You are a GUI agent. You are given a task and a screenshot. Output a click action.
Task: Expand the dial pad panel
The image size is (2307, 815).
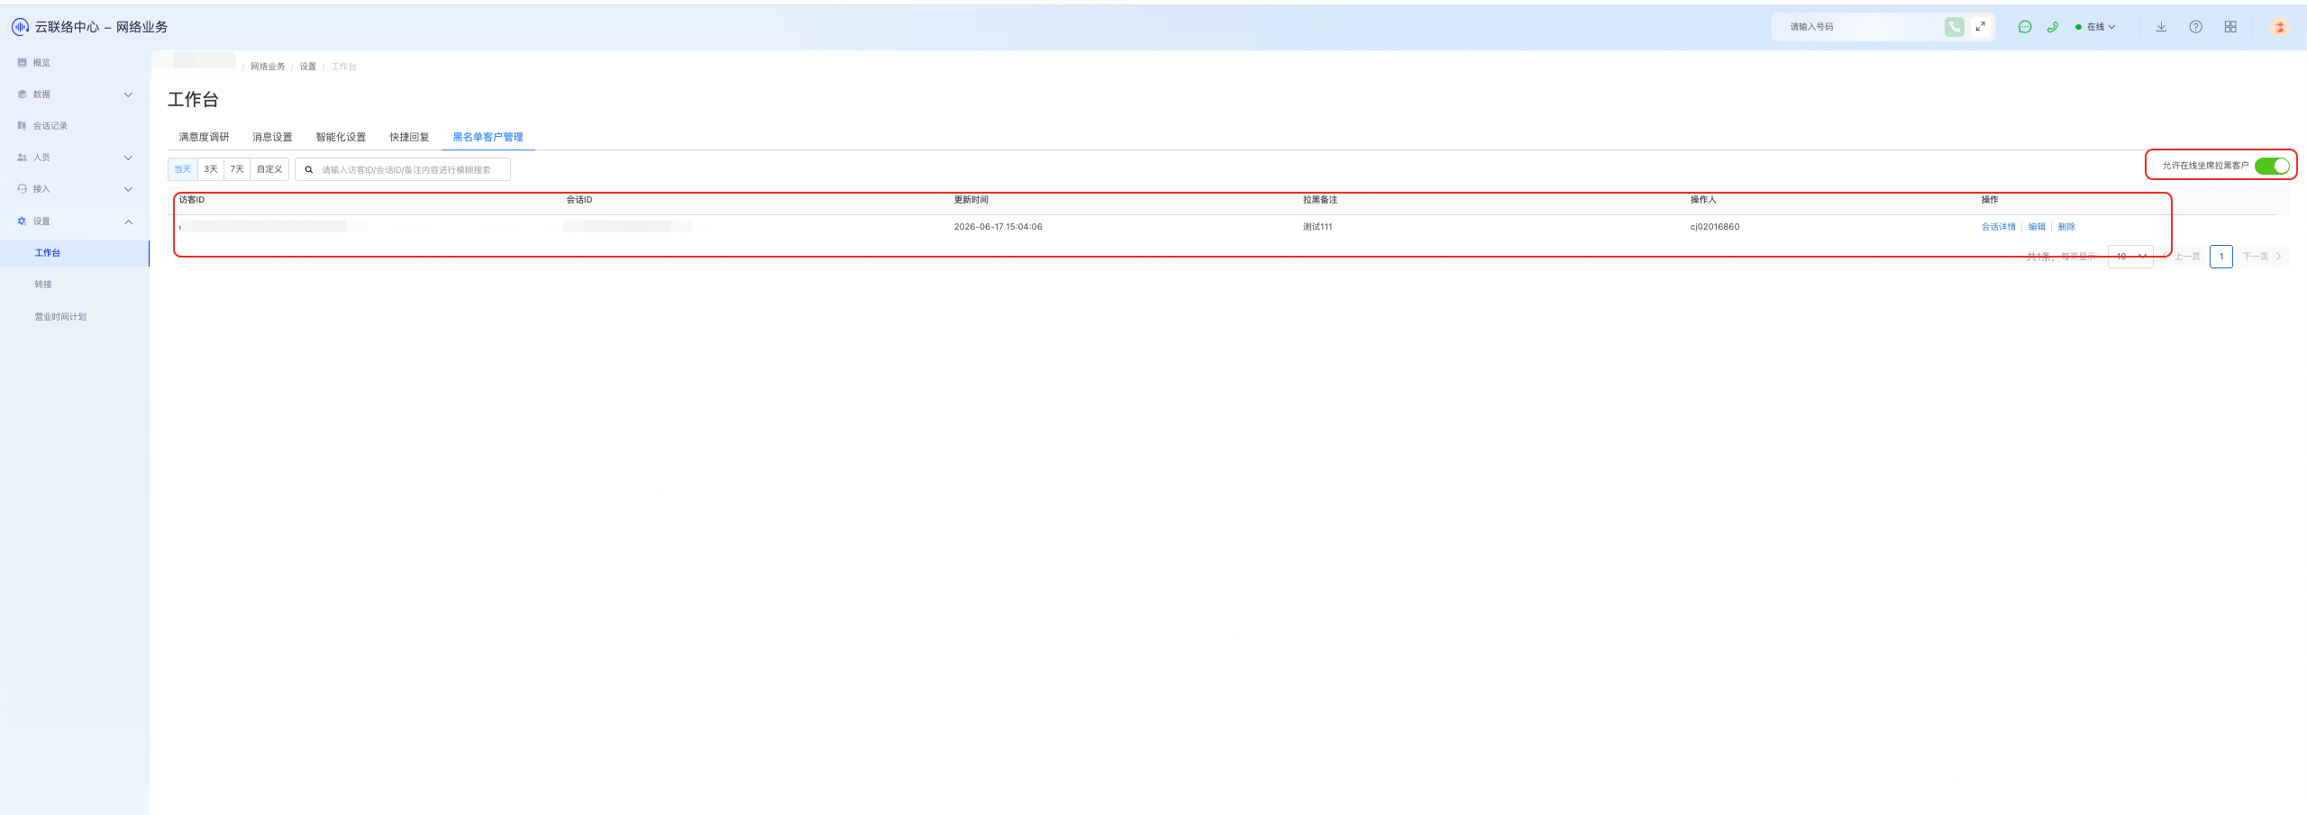coord(1980,27)
